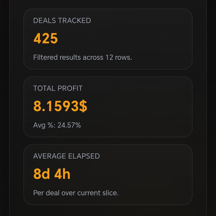This screenshot has width=216, height=216.
Task: Click the 'Filtered results across 12 rows' text
Action: (82, 58)
